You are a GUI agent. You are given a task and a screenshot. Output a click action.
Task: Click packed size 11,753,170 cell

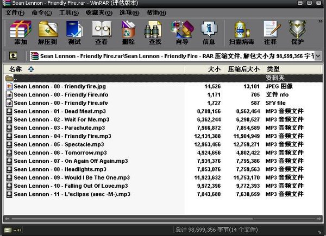pyautogui.click(x=247, y=177)
